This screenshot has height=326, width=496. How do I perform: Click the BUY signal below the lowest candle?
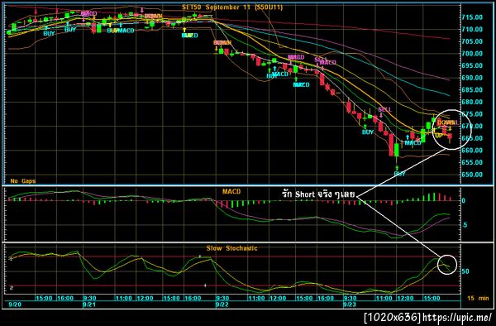[399, 174]
